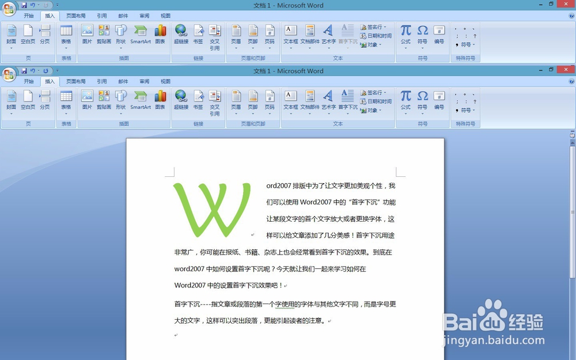The height and width of the screenshot is (360, 576).
Task: Click 剪贴画 clip art in lower ribbon
Action: pyautogui.click(x=104, y=100)
